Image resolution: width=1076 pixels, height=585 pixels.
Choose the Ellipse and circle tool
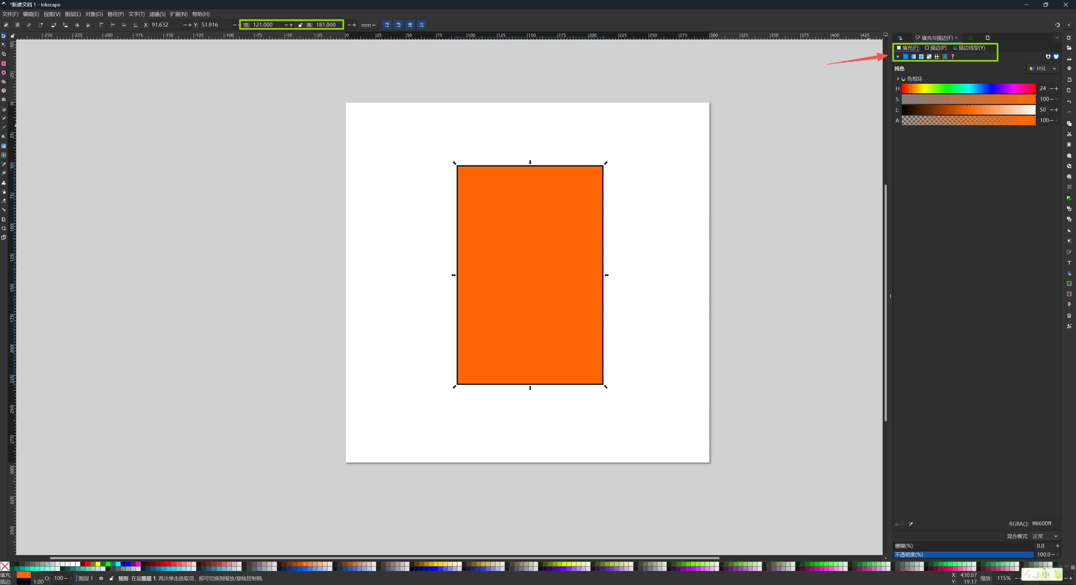click(3, 73)
